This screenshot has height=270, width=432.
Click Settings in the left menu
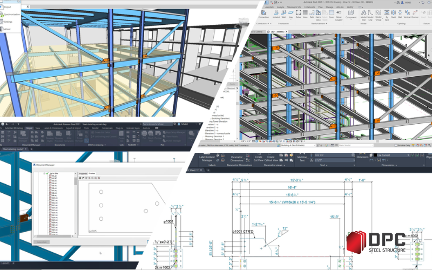click(x=8, y=22)
